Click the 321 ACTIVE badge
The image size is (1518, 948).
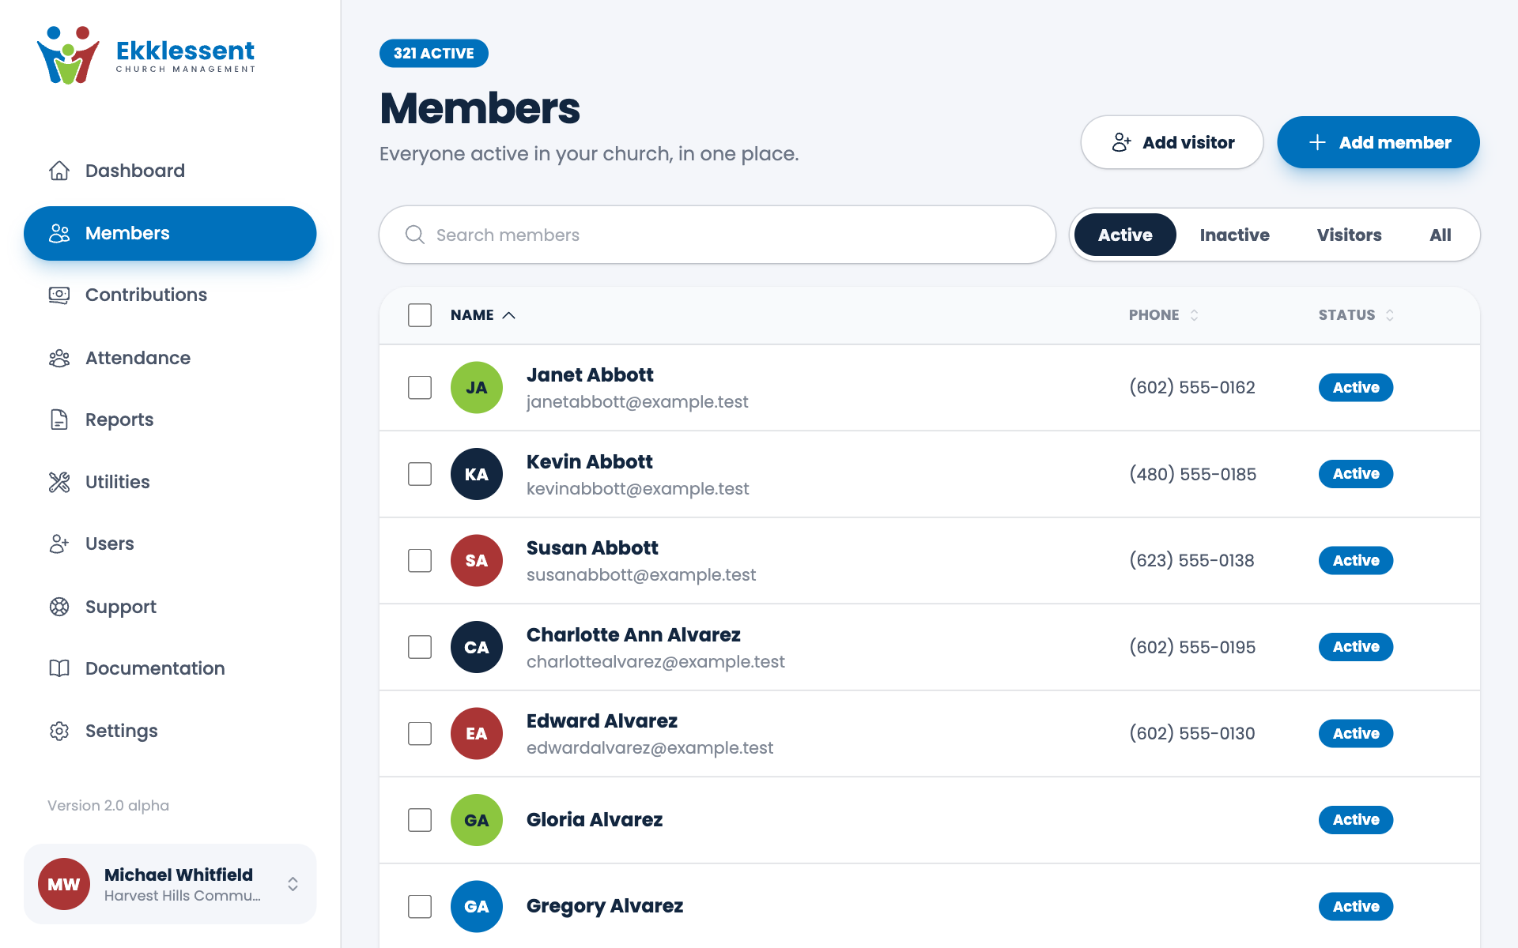(x=434, y=53)
